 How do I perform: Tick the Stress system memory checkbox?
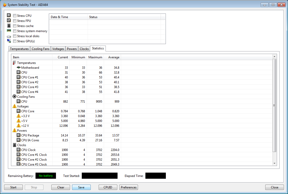click(15, 31)
